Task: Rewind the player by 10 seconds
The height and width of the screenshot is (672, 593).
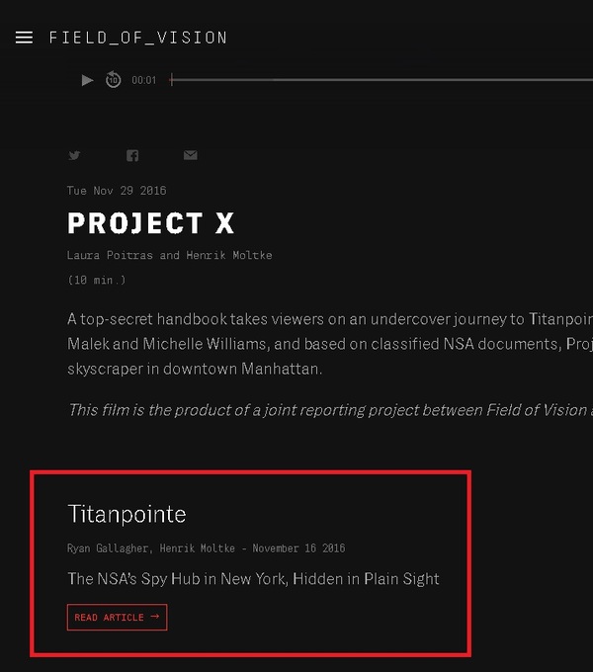Action: pyautogui.click(x=114, y=80)
